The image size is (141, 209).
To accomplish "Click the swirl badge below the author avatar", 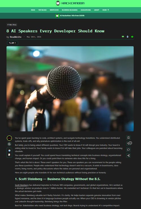I will coord(9,144).
